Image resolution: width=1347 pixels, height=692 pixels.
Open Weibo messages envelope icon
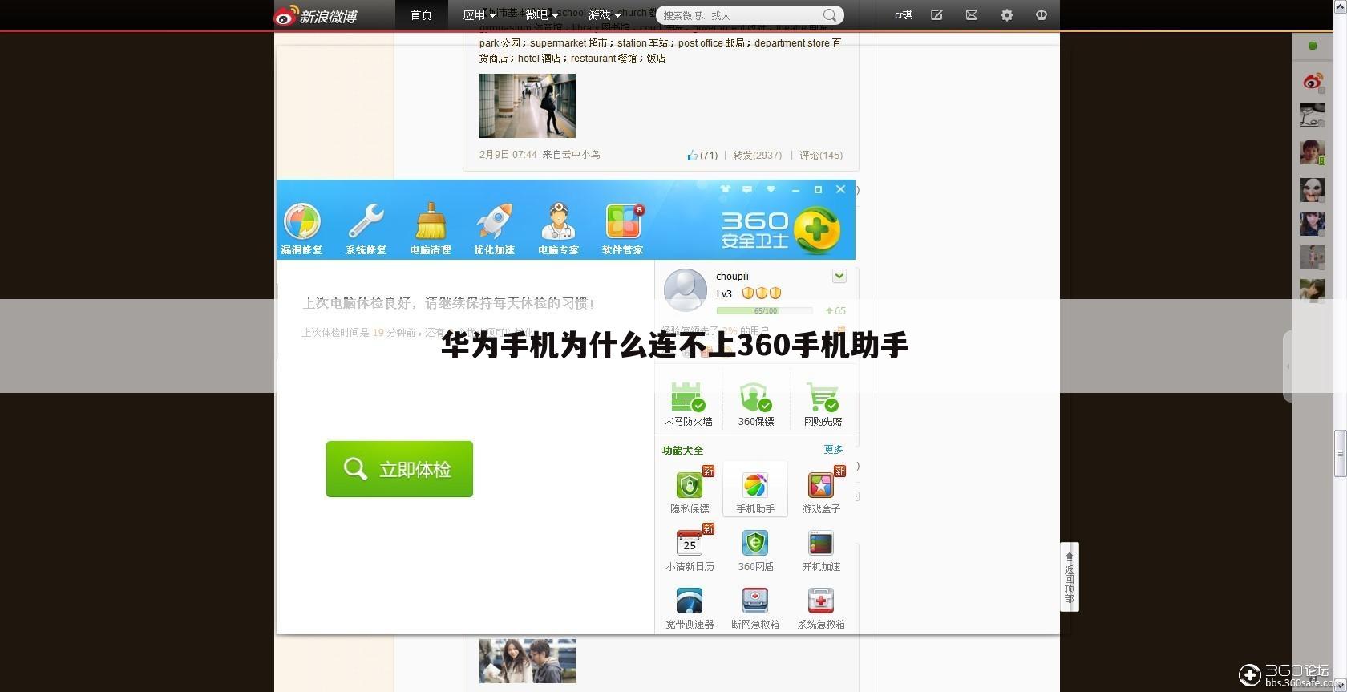point(972,15)
